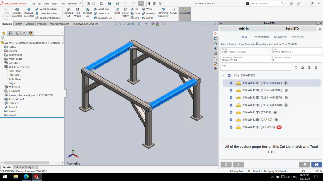Open Reference Geometry tools
The width and height of the screenshot is (323, 181).
(163, 13)
